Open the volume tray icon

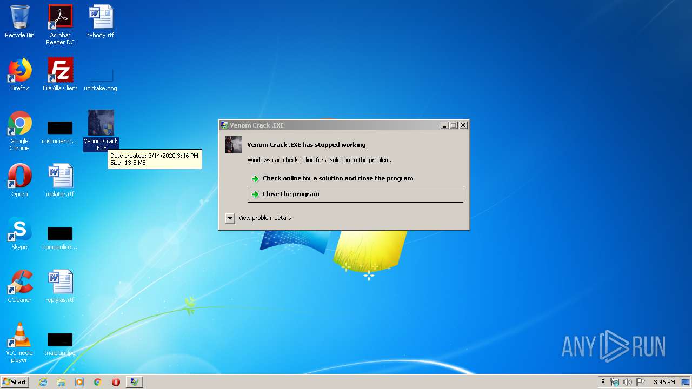[628, 382]
